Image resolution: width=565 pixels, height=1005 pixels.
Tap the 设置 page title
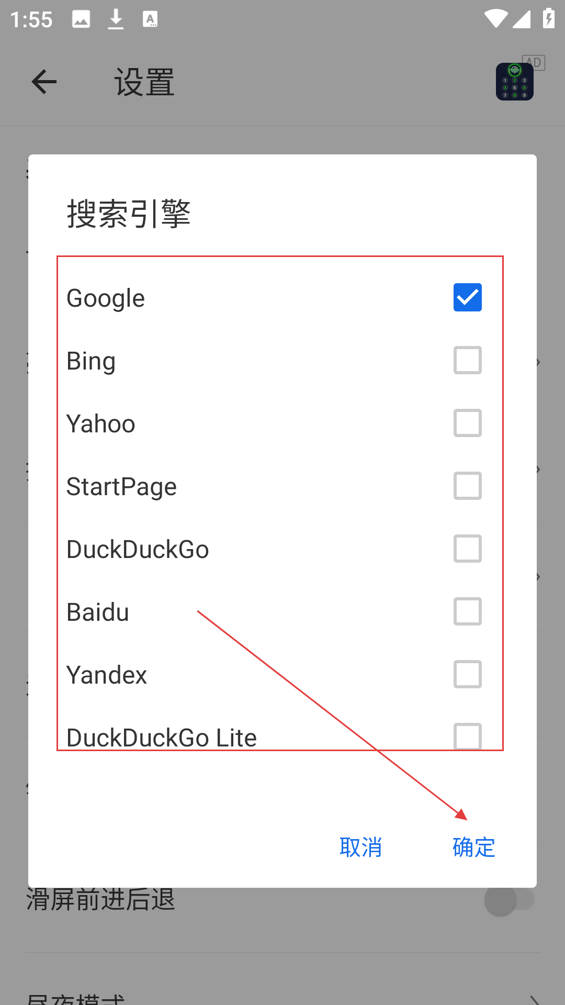coord(144,82)
